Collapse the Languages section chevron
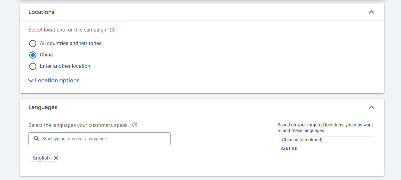The height and width of the screenshot is (180, 401). [x=371, y=107]
